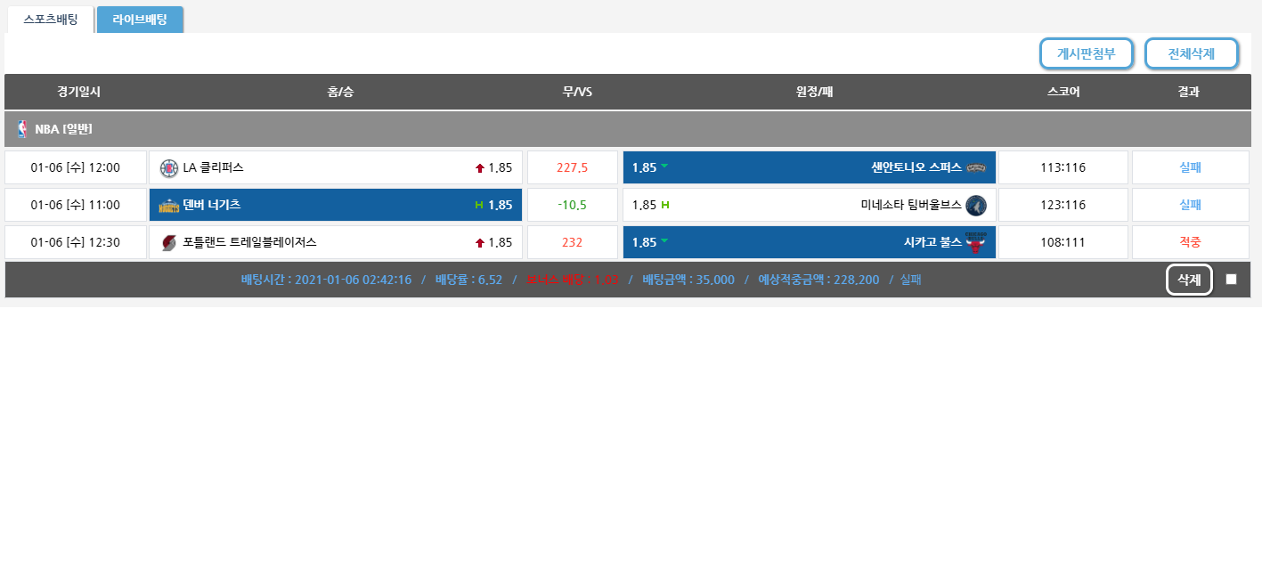Switch to the 스포츠배팅 tab
The height and width of the screenshot is (577, 1262).
click(x=50, y=20)
